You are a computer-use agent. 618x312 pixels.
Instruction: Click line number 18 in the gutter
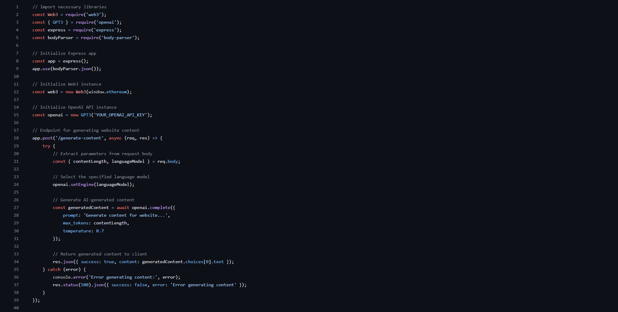click(16, 138)
